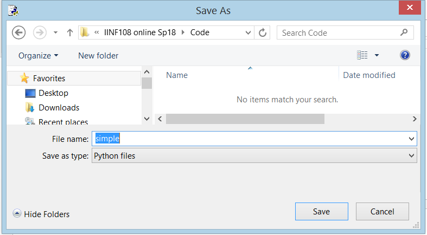
Task: Change view using the view icon
Action: [x=362, y=55]
